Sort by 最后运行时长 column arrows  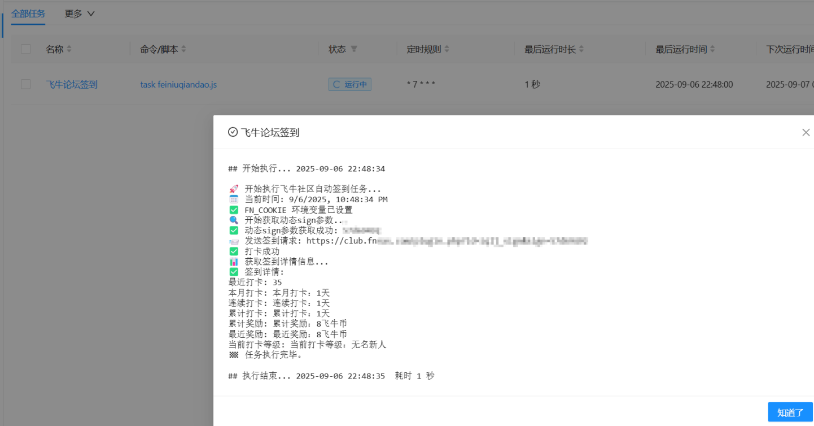tap(581, 50)
